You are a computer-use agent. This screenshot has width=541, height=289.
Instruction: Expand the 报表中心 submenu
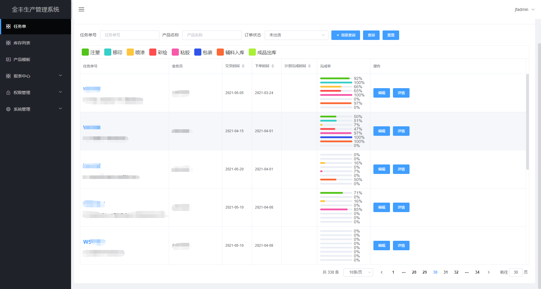60,76
